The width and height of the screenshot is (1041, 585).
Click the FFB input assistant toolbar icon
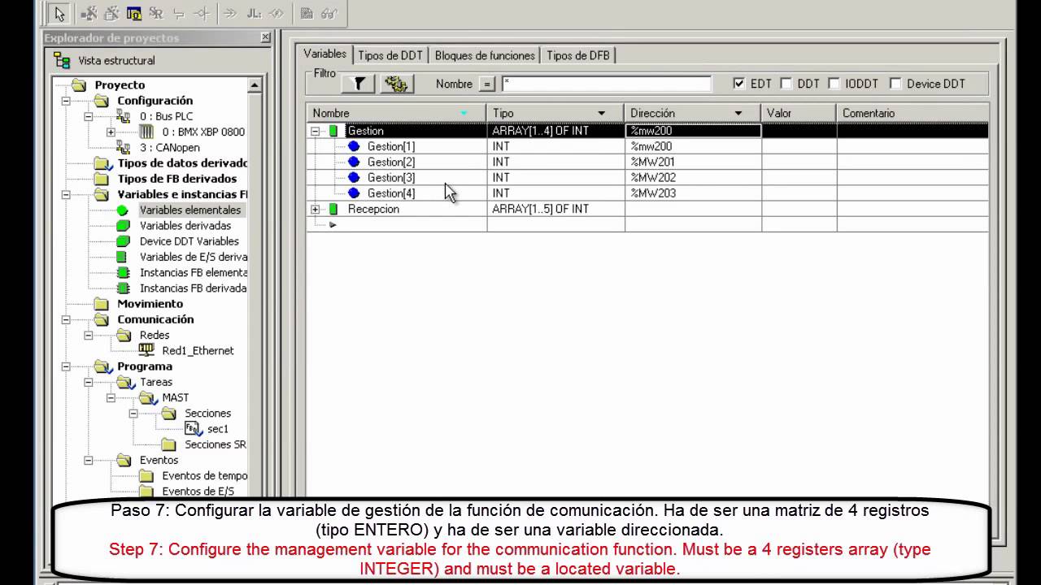[x=89, y=14]
